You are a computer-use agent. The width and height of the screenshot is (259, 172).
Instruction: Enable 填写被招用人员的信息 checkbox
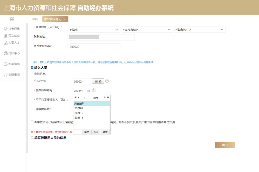click(x=32, y=138)
